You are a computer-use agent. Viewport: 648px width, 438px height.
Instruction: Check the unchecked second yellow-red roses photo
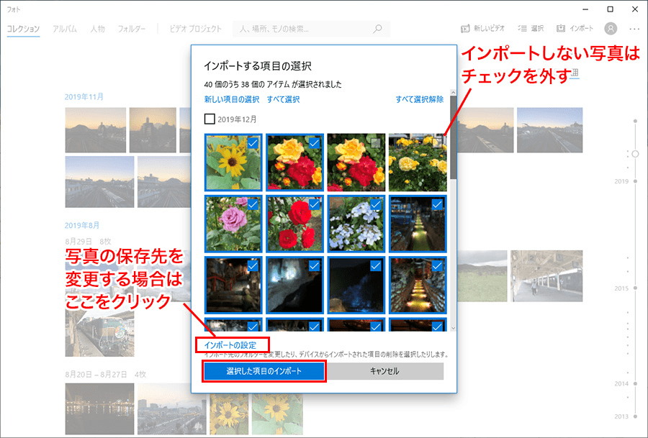pos(375,143)
